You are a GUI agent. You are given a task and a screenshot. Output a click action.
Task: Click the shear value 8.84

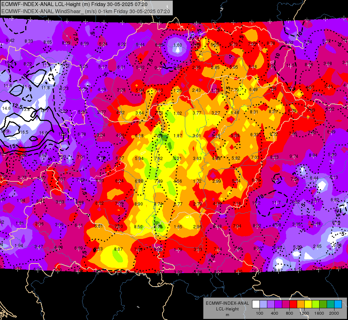pos(313,155)
